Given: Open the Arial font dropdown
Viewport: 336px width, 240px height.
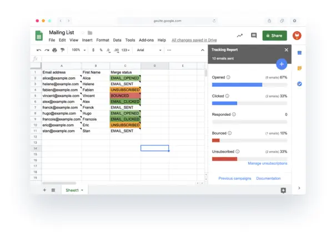Looking at the screenshot, I should (x=148, y=50).
